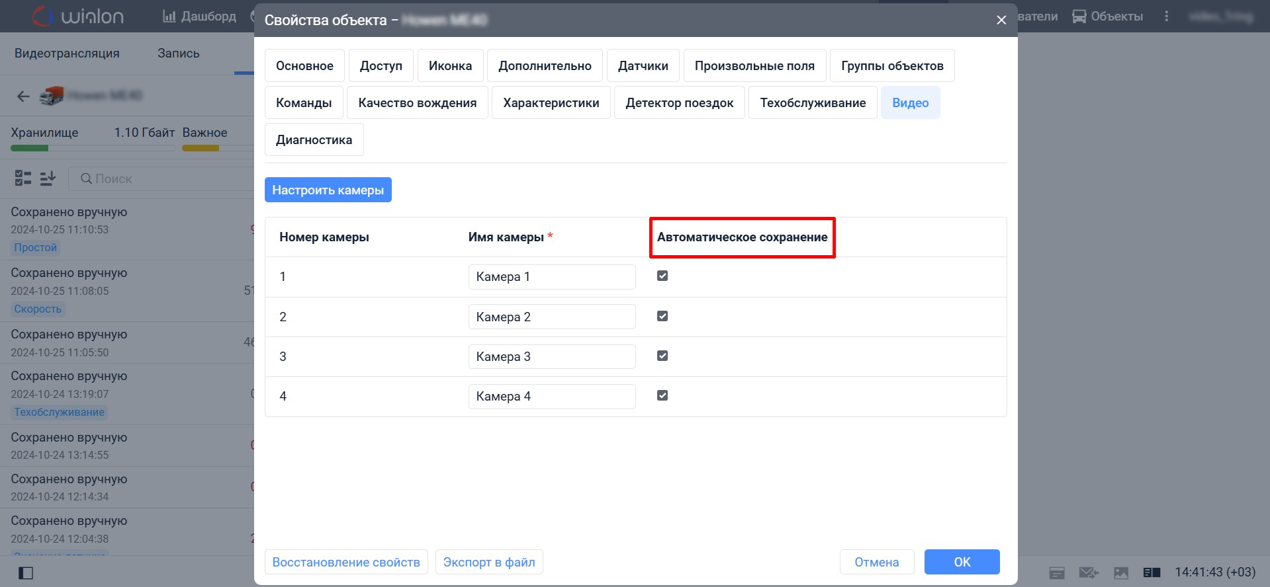This screenshot has width=1270, height=587.
Task: Open the Произвольные поля tab
Action: 754,65
